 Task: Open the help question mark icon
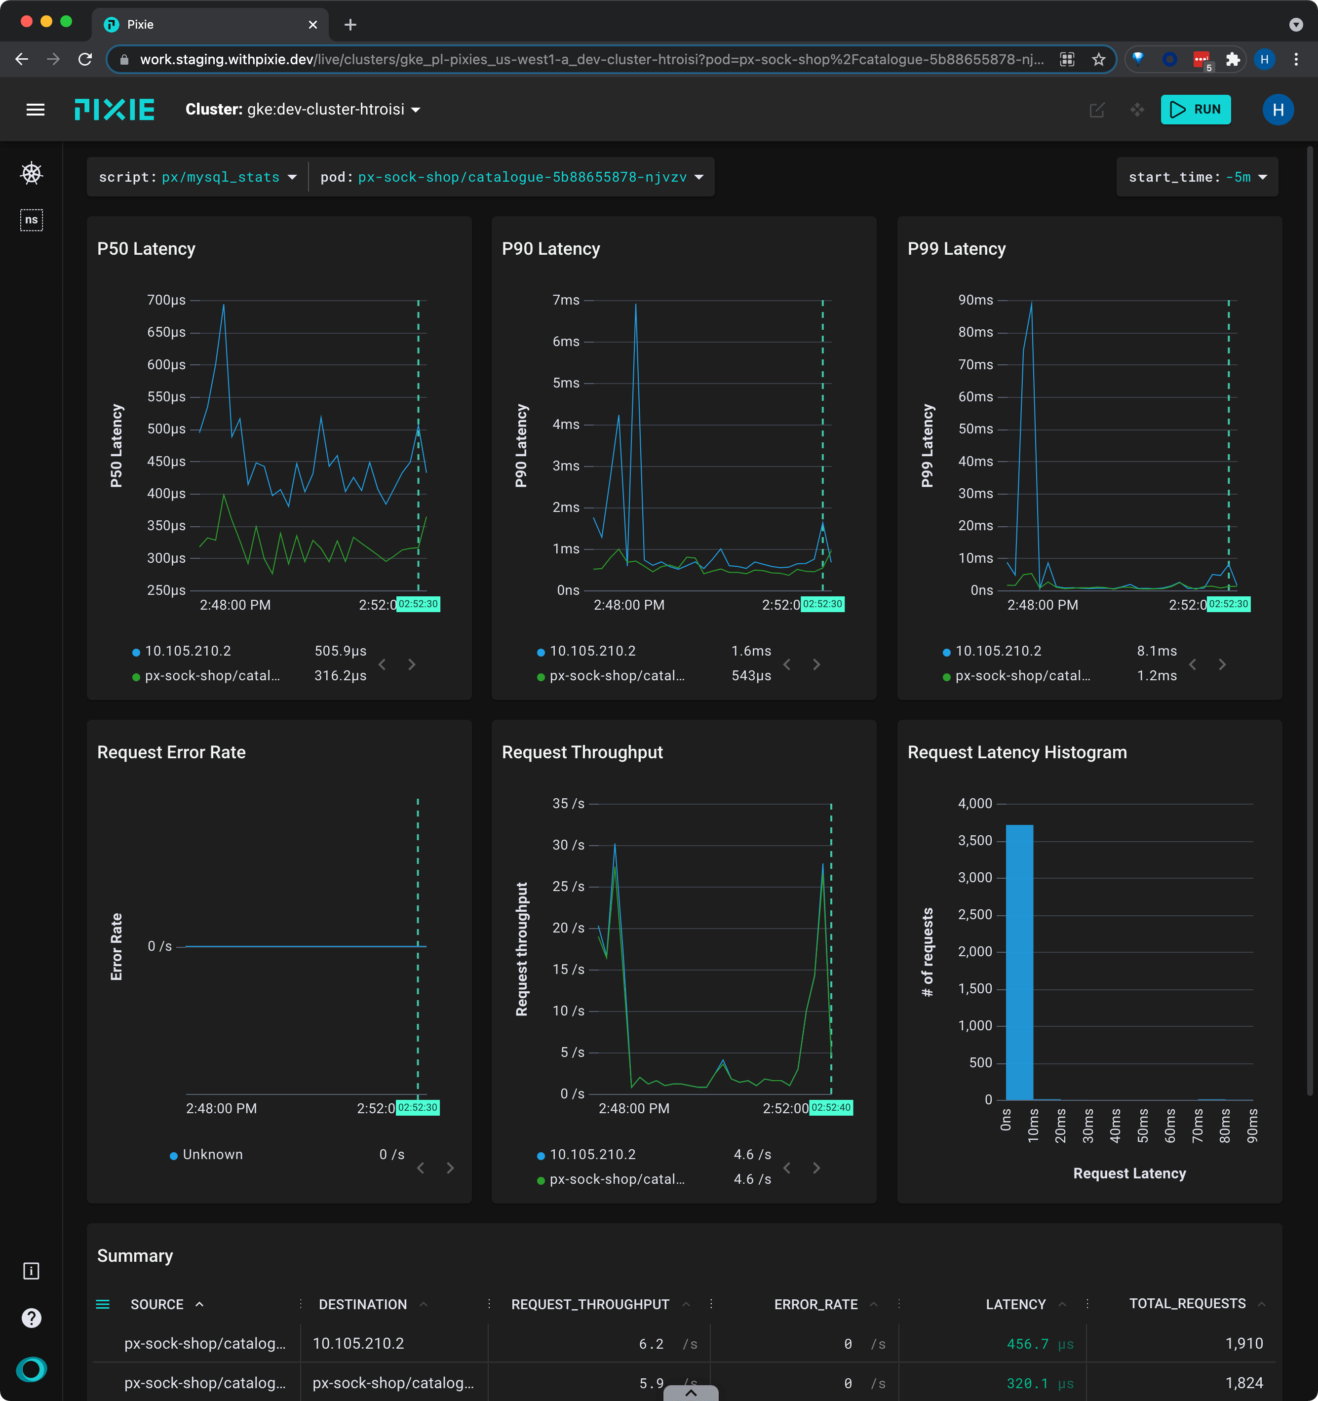[32, 1318]
